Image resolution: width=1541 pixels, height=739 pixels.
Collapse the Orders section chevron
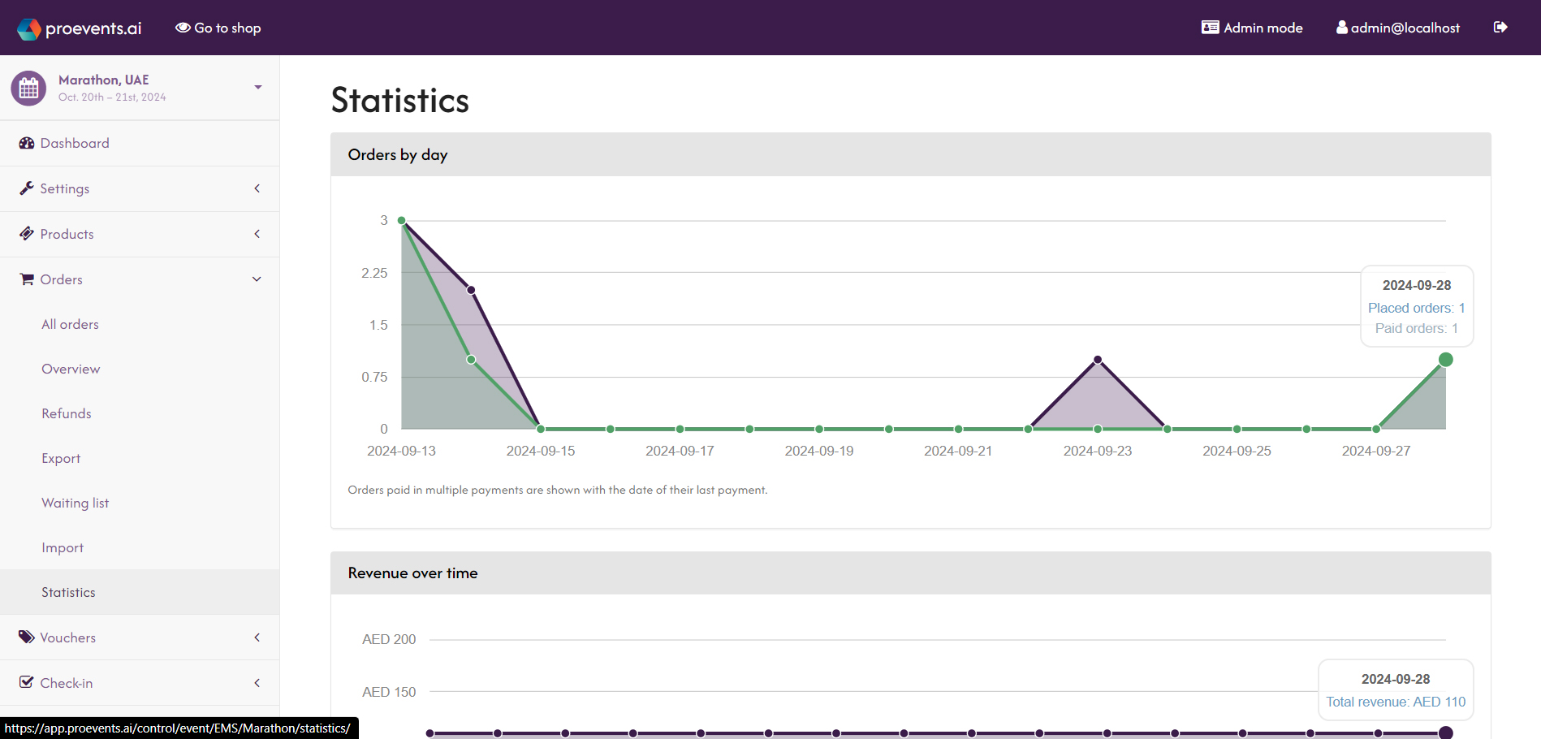pyautogui.click(x=257, y=279)
